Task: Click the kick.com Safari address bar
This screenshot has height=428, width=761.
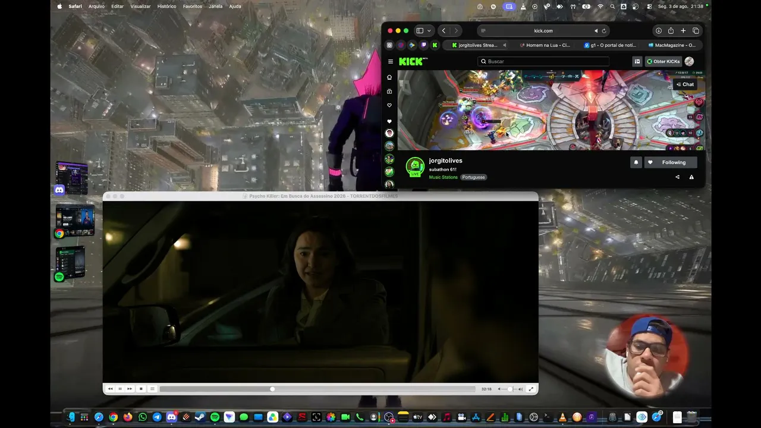Action: tap(543, 31)
